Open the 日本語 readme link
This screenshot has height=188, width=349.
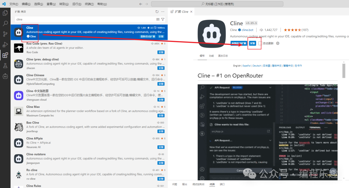[267, 66]
